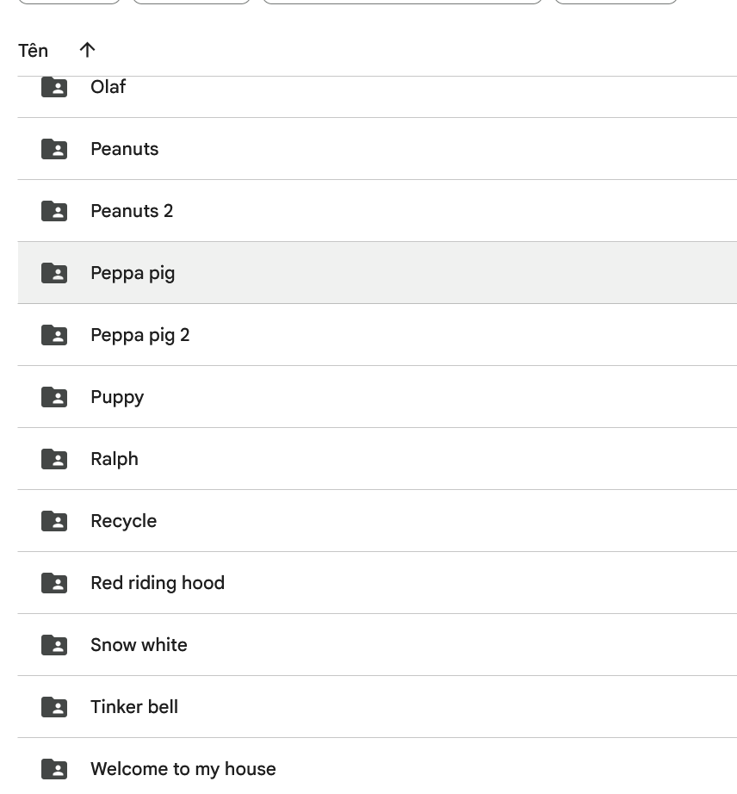Click the shared folder icon for Puppy
Image resolution: width=737 pixels, height=794 pixels.
[54, 397]
